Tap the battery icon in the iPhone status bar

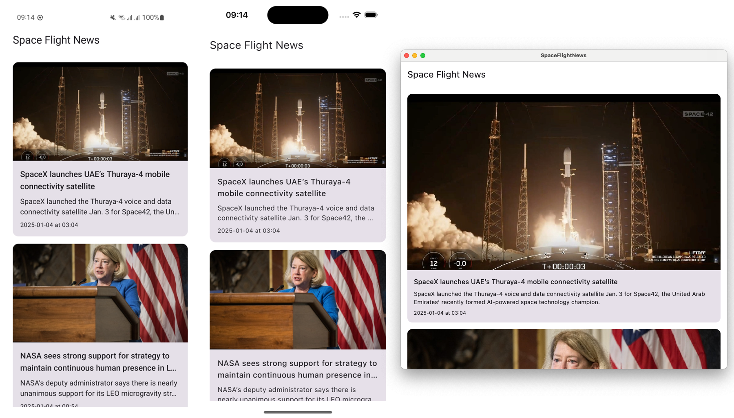(371, 15)
